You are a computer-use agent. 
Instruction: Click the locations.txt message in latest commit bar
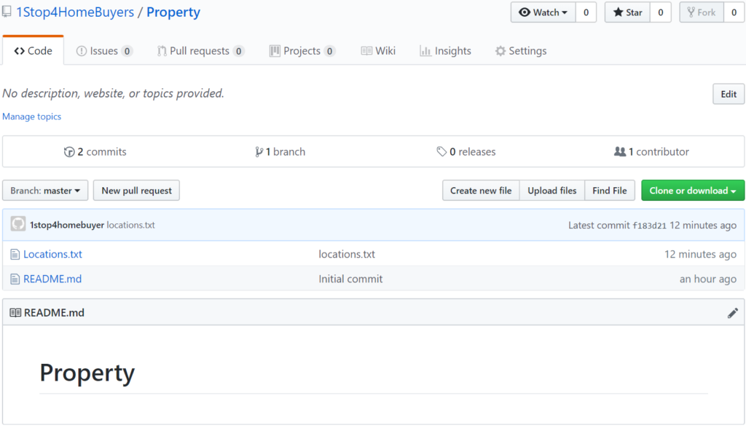pyautogui.click(x=131, y=225)
